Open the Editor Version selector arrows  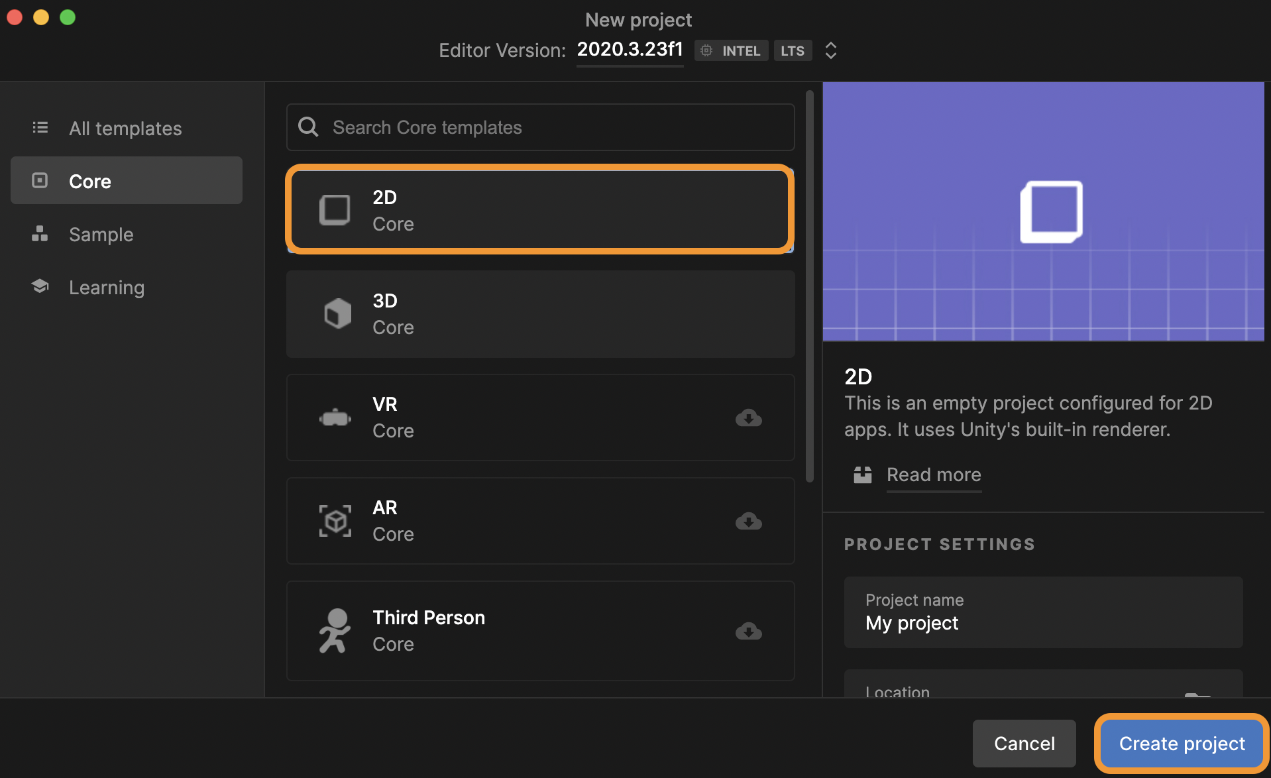830,50
